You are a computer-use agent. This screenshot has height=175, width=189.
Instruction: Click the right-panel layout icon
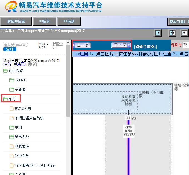click(x=185, y=33)
